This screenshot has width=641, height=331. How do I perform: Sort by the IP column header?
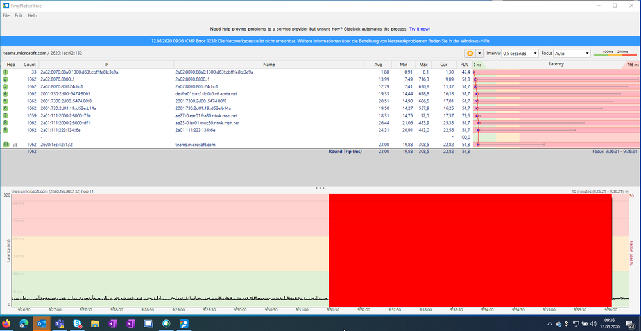coord(107,65)
